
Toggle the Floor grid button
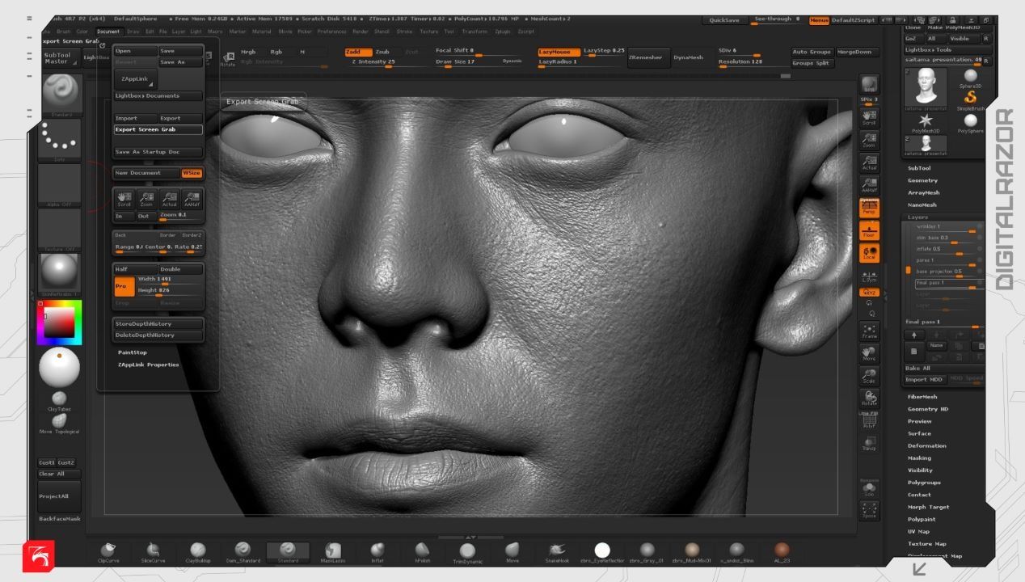pyautogui.click(x=870, y=231)
